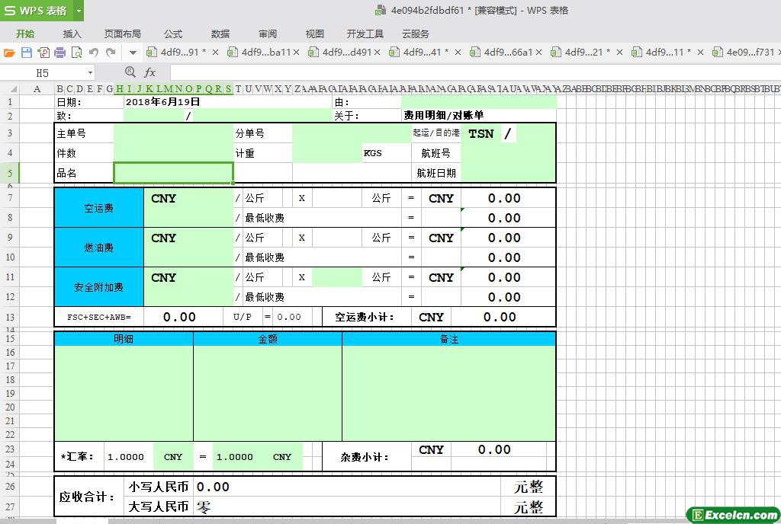
Task: Close the 4df9...d491 document tab
Action: pyautogui.click(x=377, y=53)
